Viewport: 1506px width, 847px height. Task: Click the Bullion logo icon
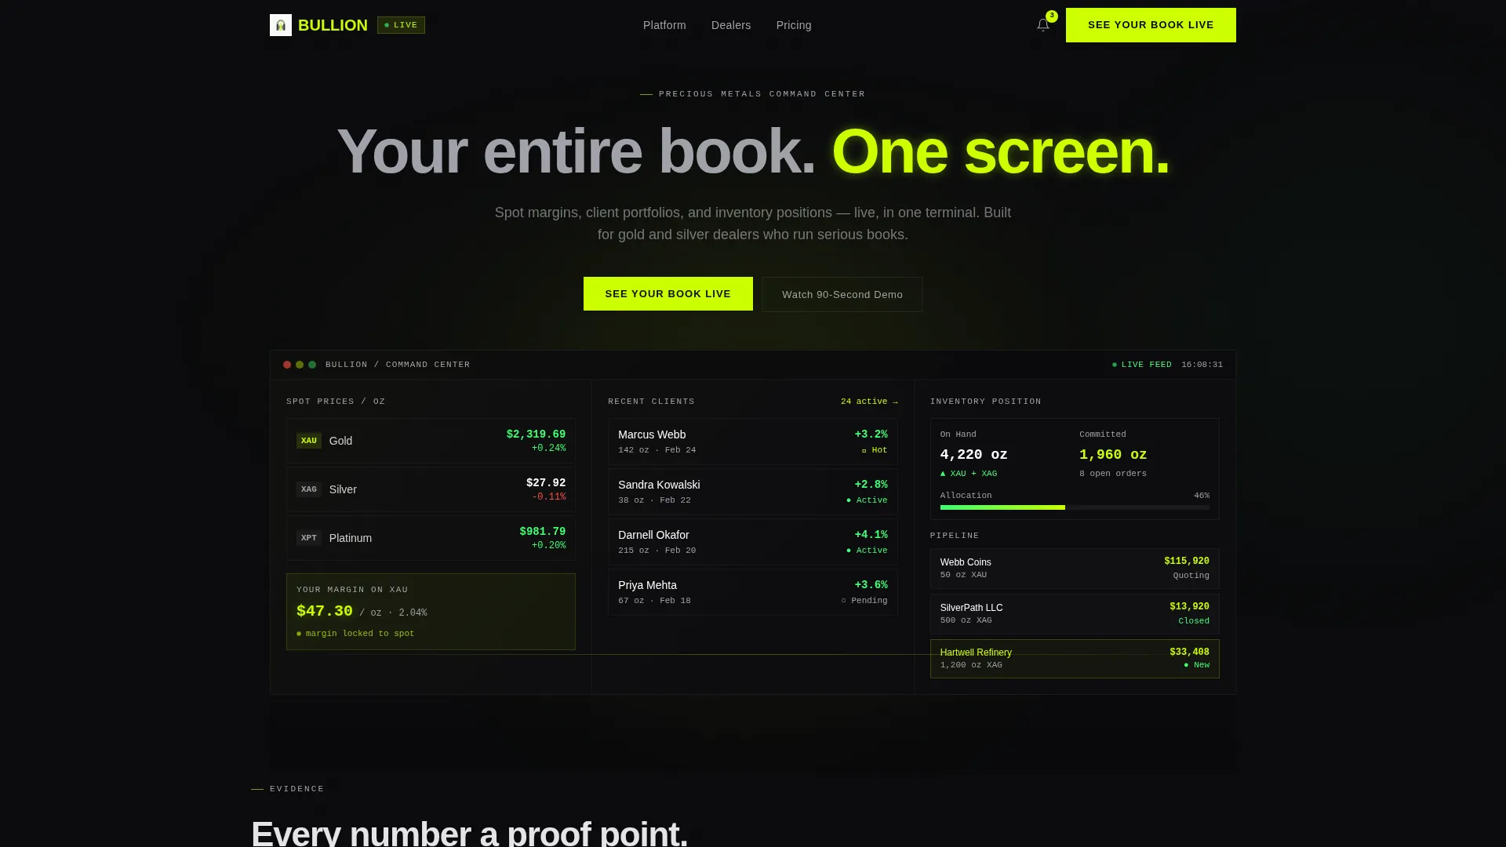(x=281, y=25)
